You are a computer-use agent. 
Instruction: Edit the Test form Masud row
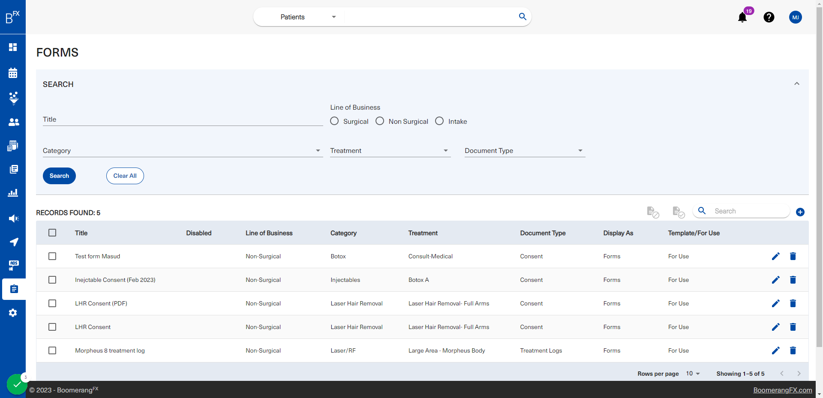coord(776,256)
